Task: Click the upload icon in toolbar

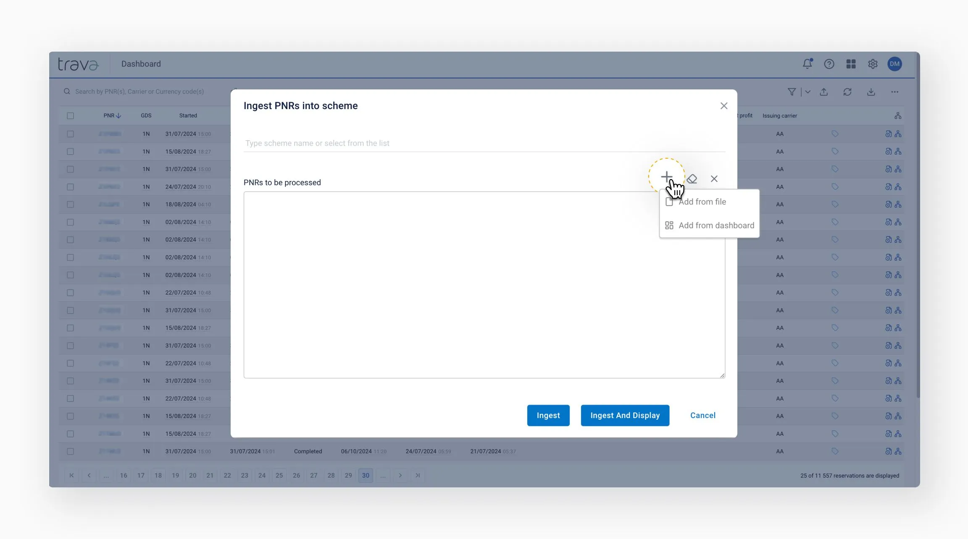Action: pos(823,92)
